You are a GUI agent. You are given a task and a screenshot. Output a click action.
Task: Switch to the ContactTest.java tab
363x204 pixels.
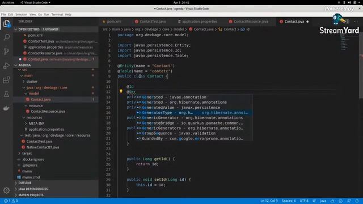153,22
